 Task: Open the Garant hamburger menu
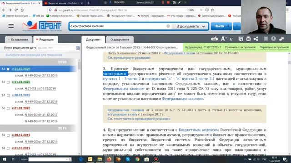(11, 26)
